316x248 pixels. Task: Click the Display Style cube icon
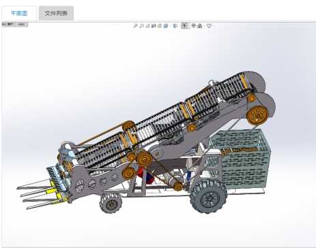(175, 26)
